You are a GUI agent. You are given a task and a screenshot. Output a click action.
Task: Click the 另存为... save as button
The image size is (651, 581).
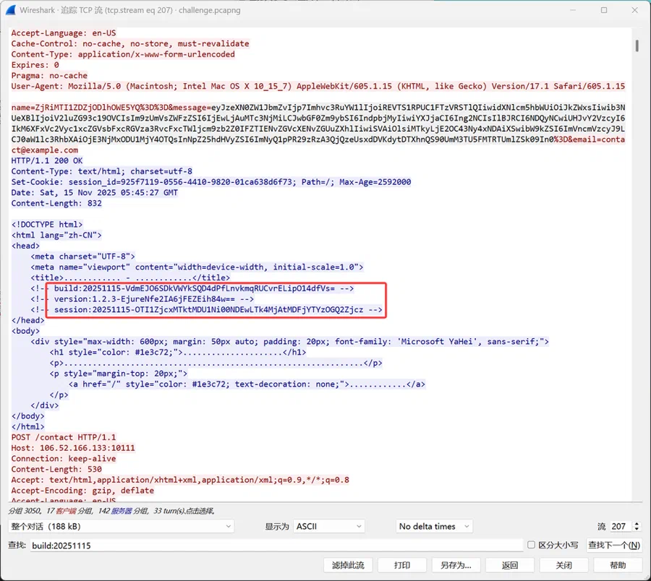(456, 565)
